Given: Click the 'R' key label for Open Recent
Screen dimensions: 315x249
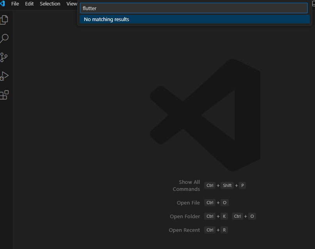Looking at the screenshot, I should point(224,230).
